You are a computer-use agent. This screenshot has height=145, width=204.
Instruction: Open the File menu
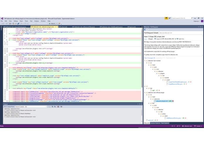click(x=2, y=21)
